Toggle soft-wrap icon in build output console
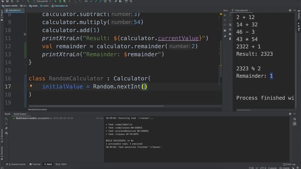 (295, 119)
